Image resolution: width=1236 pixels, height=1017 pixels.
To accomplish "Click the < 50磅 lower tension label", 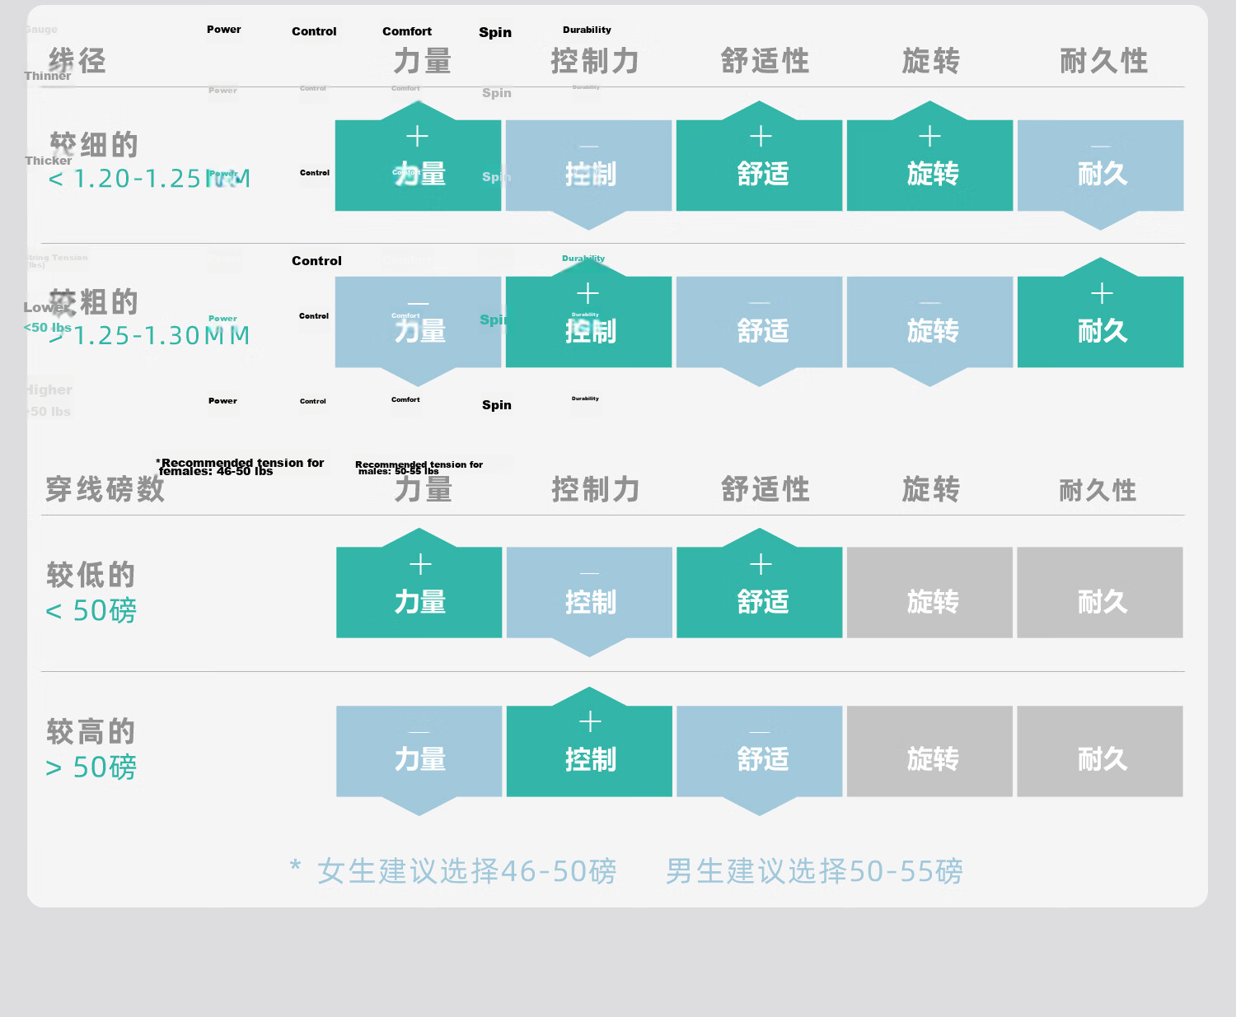I will [91, 611].
